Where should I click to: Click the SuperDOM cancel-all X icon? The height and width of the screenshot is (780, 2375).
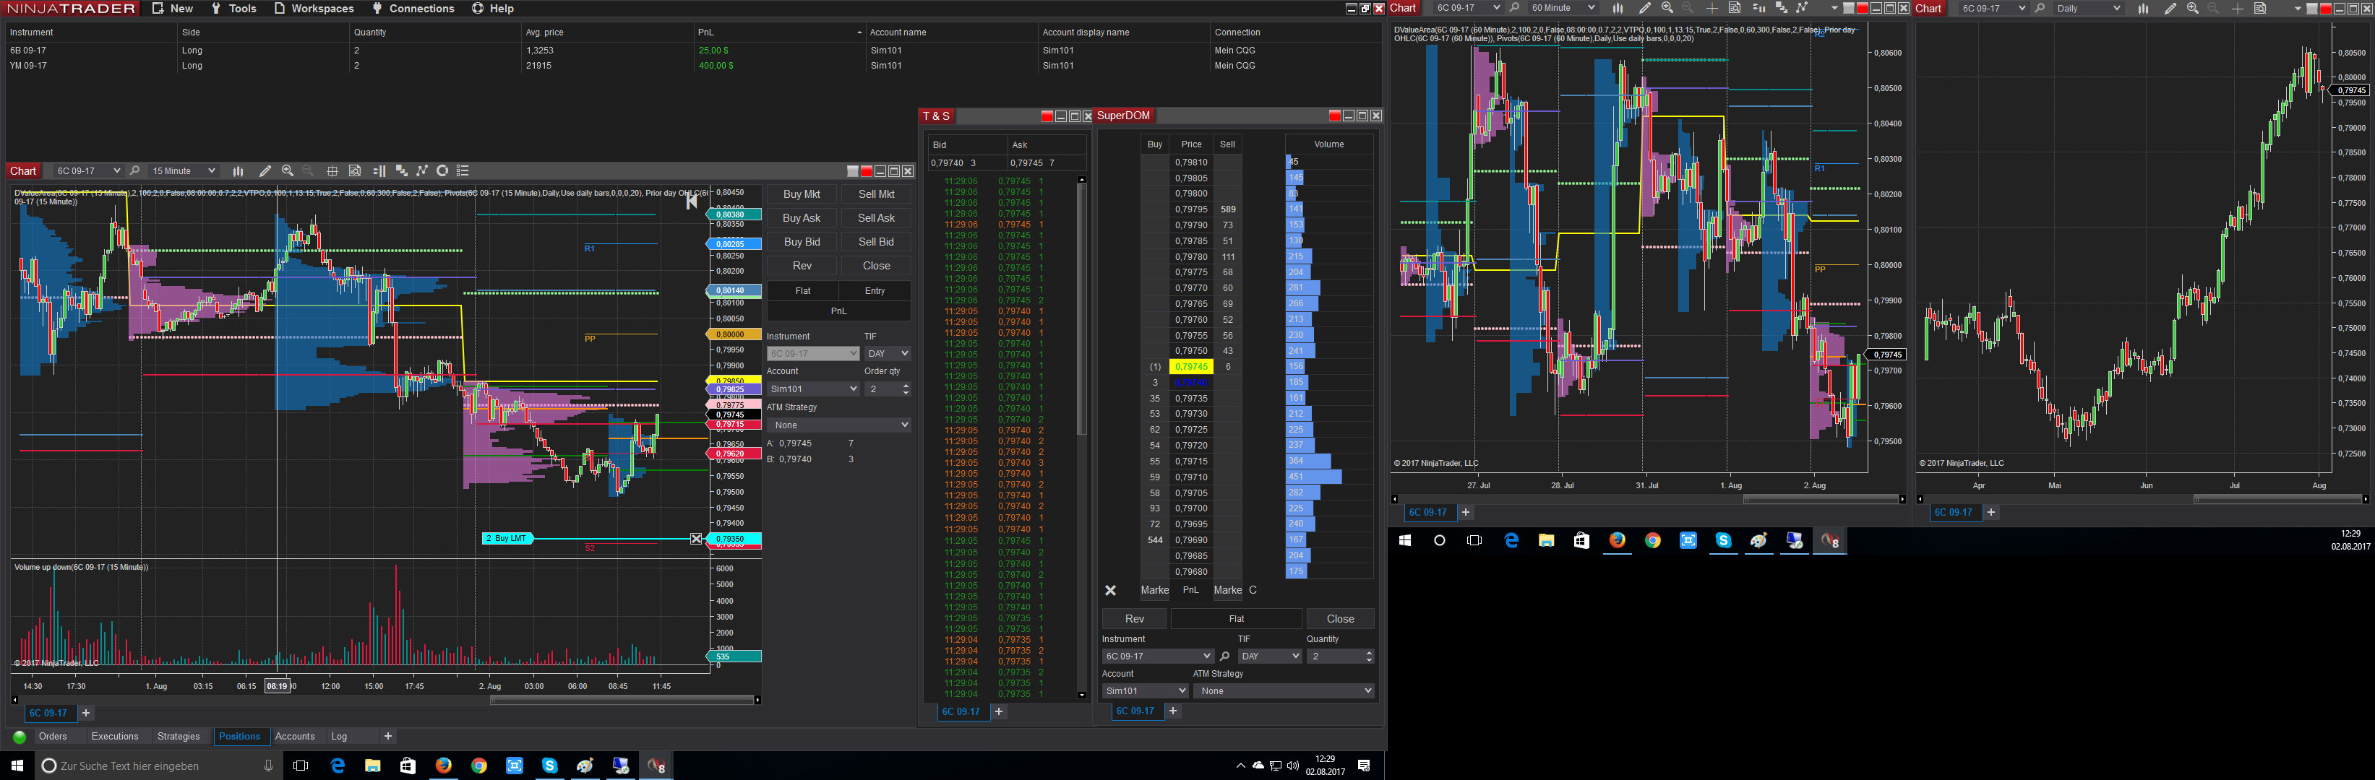click(1111, 590)
